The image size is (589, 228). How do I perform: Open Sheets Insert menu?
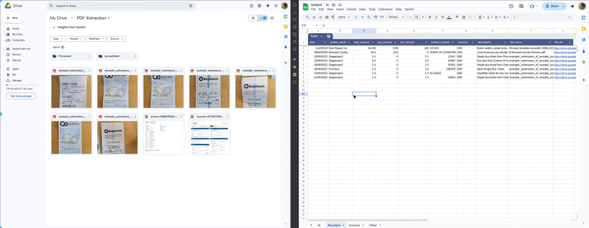340,9
